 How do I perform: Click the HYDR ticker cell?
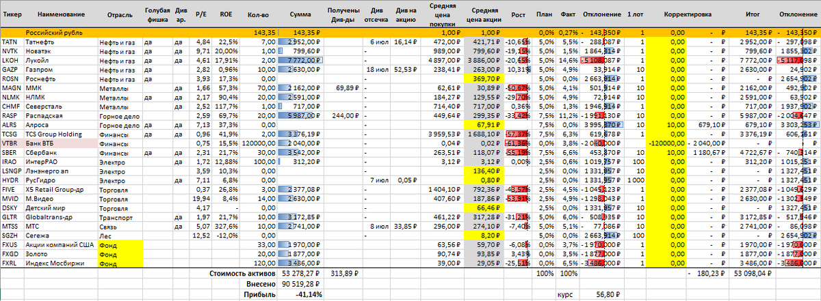click(x=12, y=181)
